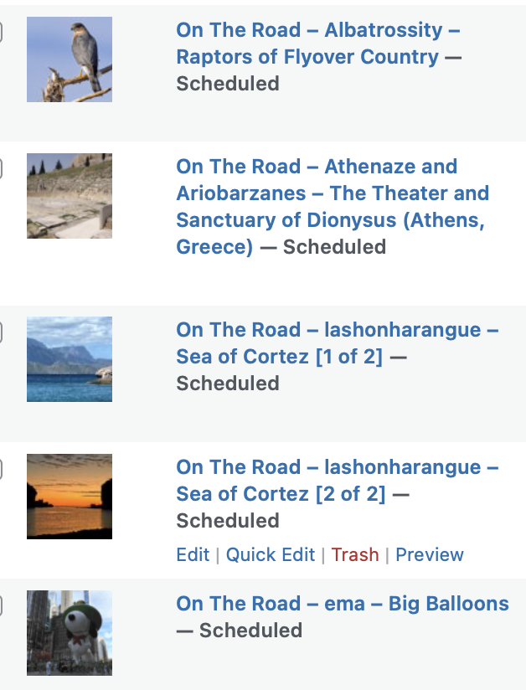Tick checkbox for Sea of Cortez [1 of 2]

tap(1, 332)
